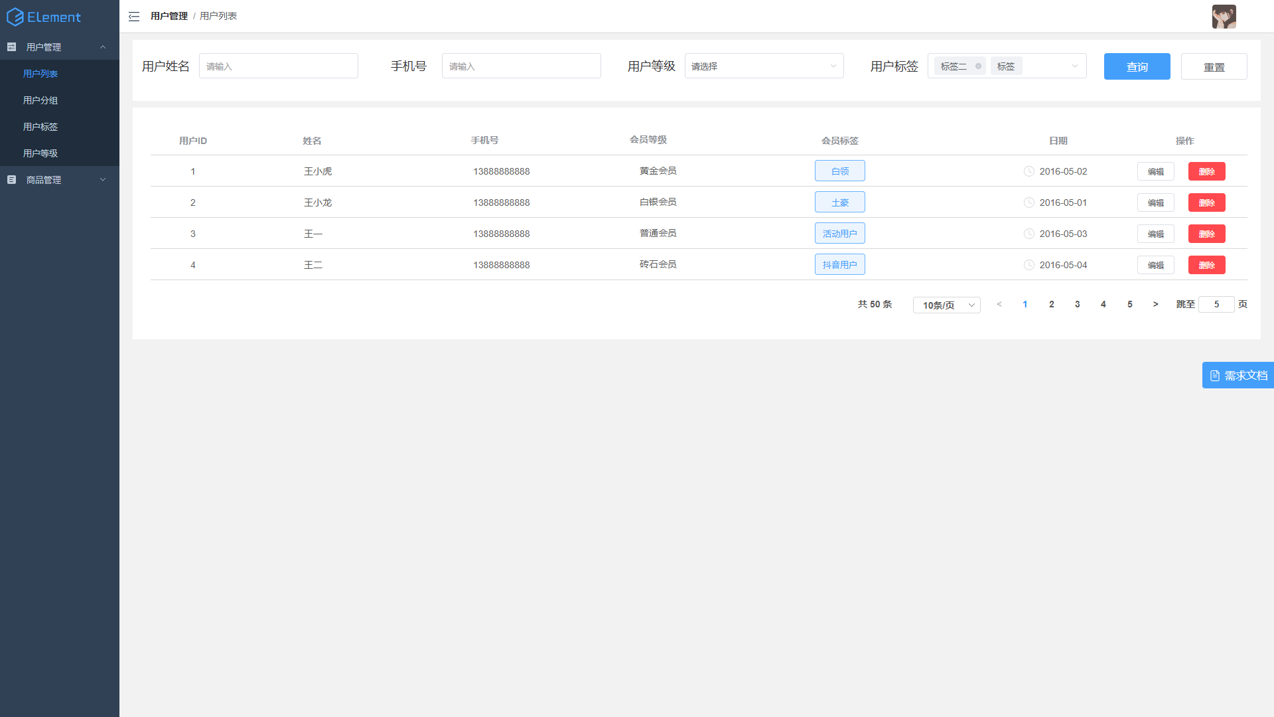Open the 用户标签 multi-select dropdown arrow

1075,66
